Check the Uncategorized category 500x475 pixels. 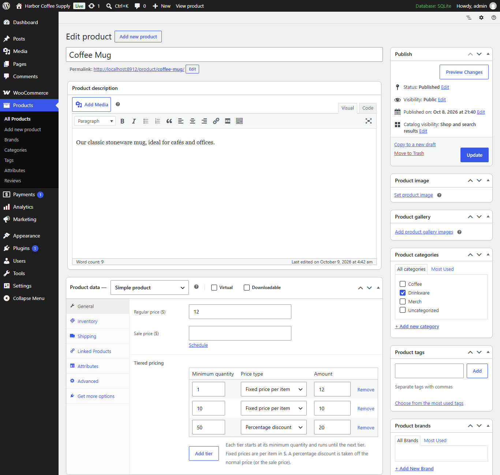pos(403,310)
